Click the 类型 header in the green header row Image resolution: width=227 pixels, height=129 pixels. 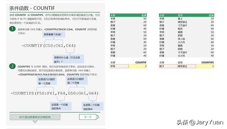click(x=180, y=15)
